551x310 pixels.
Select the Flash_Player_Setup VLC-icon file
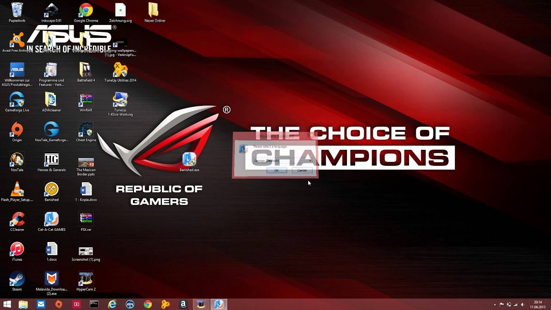pos(17,192)
